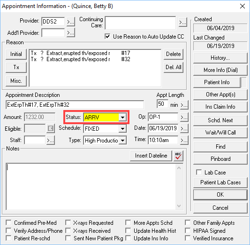Click the Find button
Image resolution: width=250 pixels, height=245 pixels.
coord(220,147)
